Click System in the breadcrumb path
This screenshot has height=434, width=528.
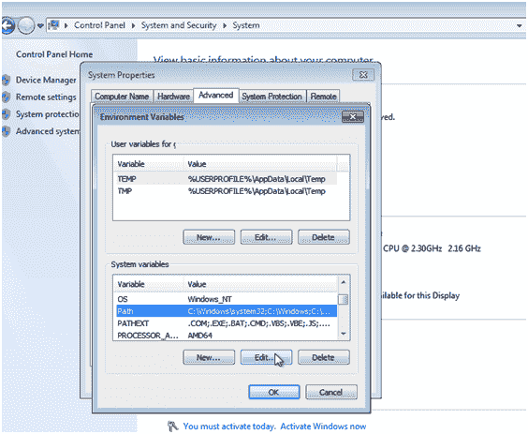[x=246, y=25]
